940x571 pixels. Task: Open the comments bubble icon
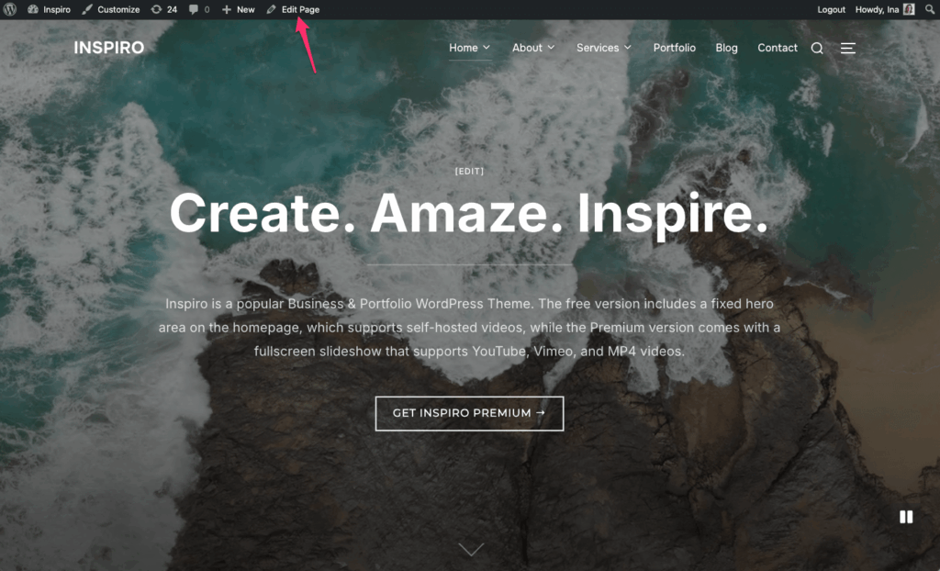click(194, 9)
